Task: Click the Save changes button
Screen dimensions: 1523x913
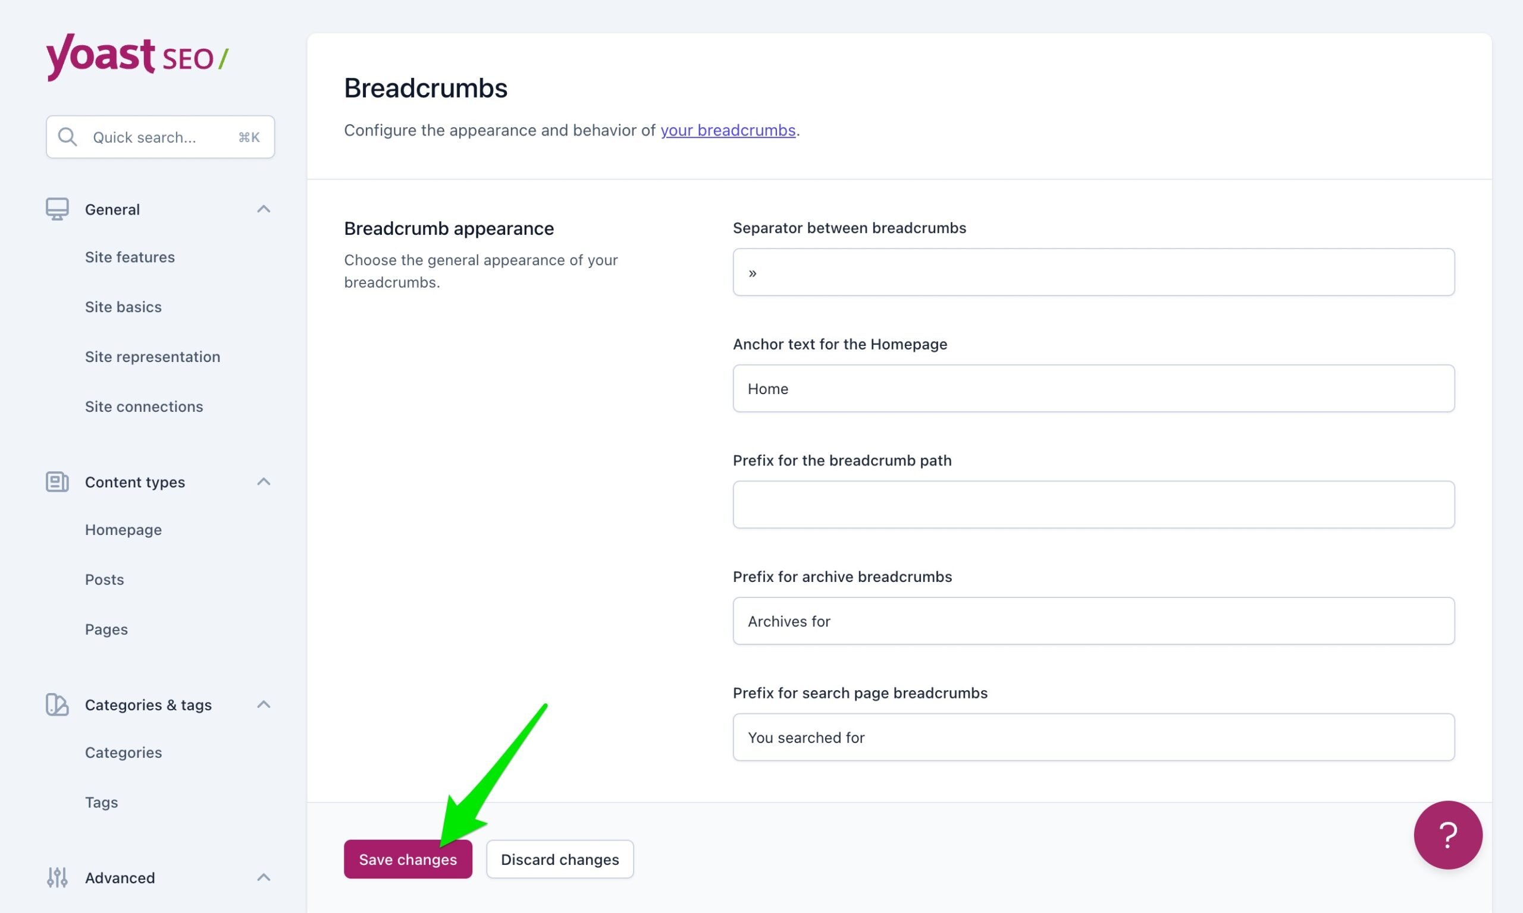Action: [x=408, y=859]
